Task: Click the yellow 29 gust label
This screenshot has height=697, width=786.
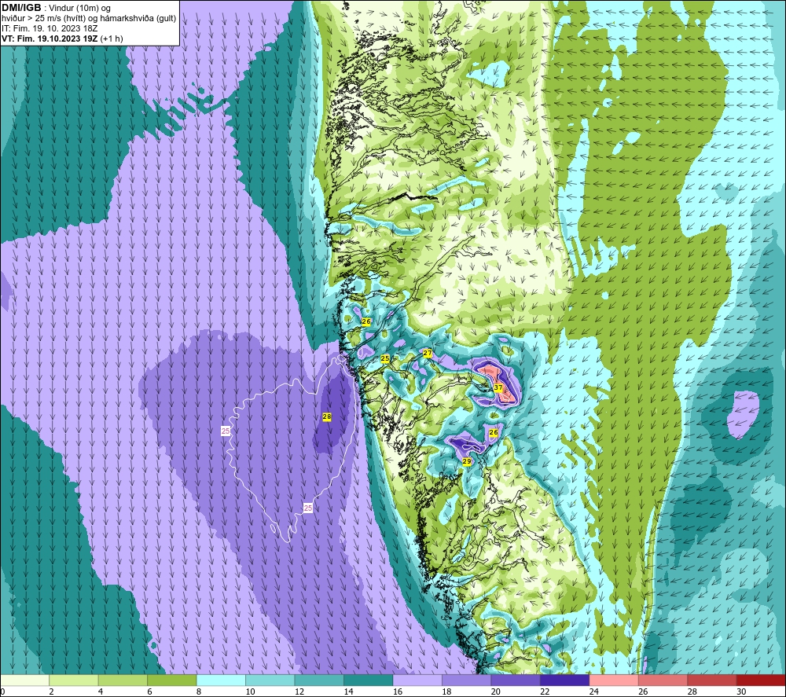Action: (467, 461)
